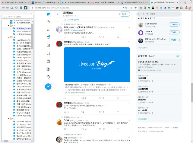Image resolution: width=193 pixels, height=143 pixels.
Task: Open Twitter home bird logo
Action: (x=48, y=14)
